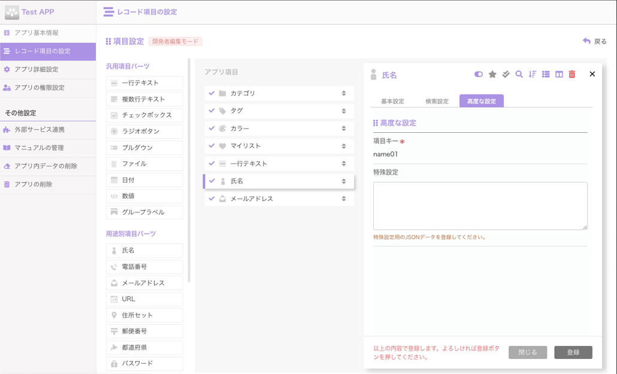Select the 複数行テキスト part
The width and height of the screenshot is (617, 374).
pos(144,99)
